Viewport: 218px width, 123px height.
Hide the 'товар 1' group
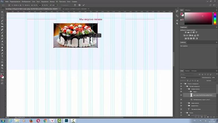coord(181,92)
